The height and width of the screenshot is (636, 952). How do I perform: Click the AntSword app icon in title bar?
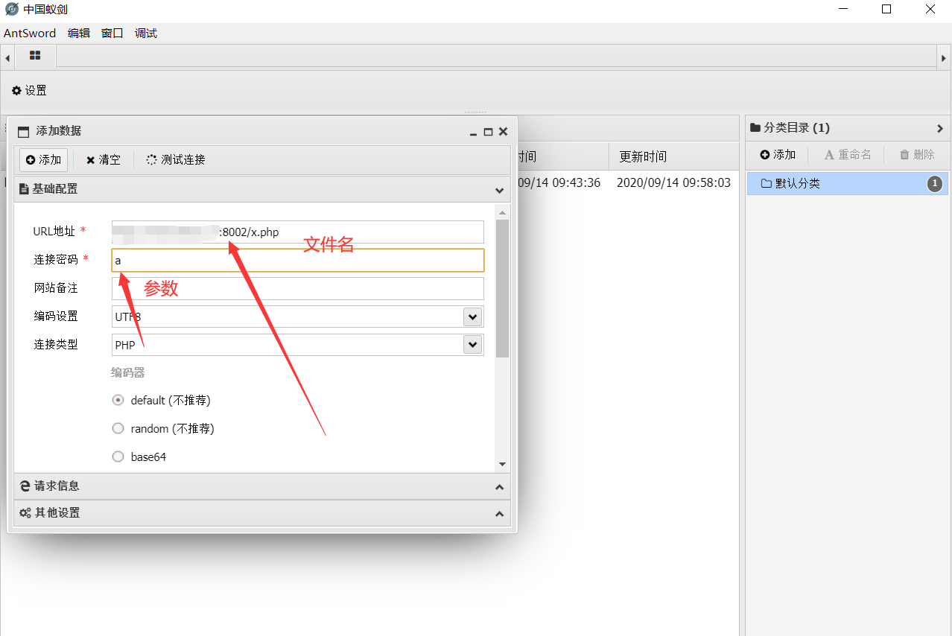point(11,9)
